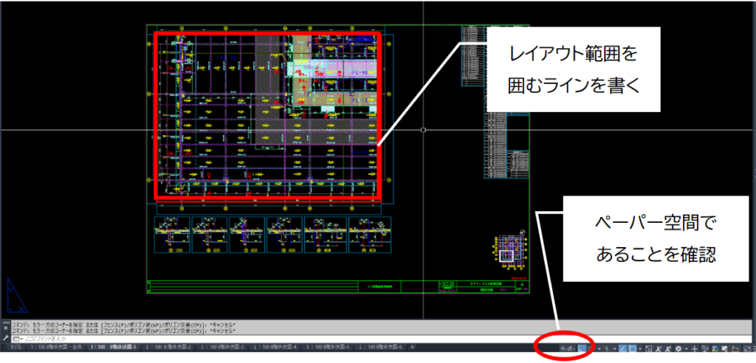This screenshot has width=756, height=363.
Task: Open polar tracking dropdown arrow
Action: [x=599, y=348]
